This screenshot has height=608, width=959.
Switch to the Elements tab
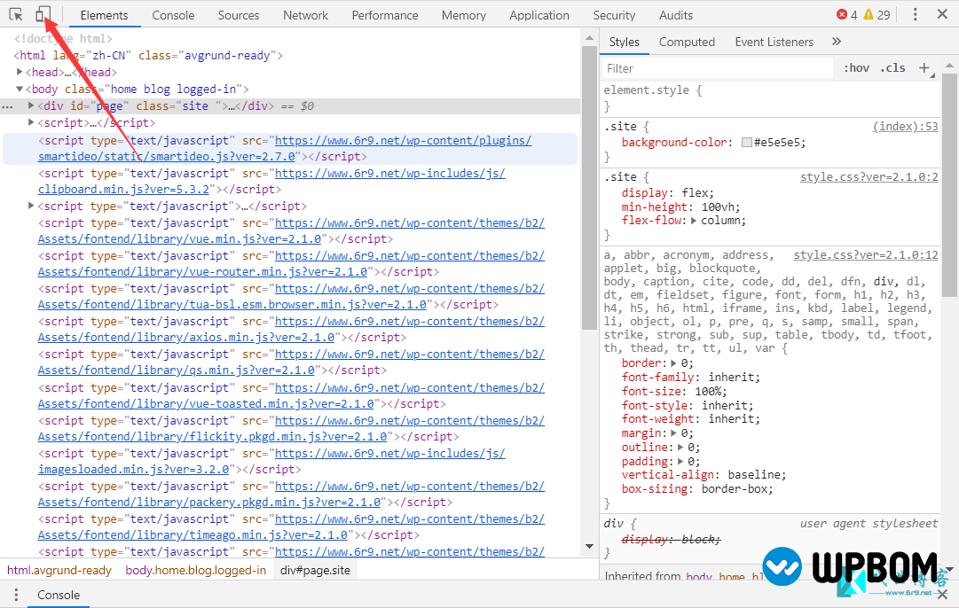pyautogui.click(x=104, y=15)
